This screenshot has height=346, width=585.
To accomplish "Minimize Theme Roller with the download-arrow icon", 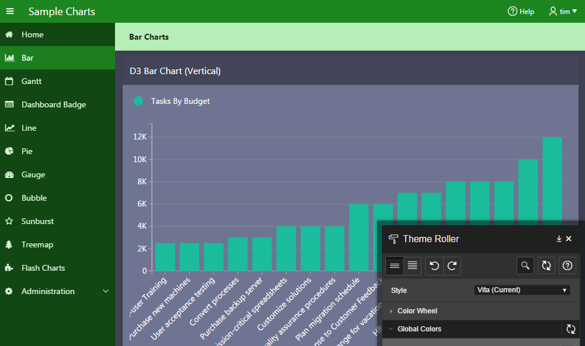I will point(559,239).
